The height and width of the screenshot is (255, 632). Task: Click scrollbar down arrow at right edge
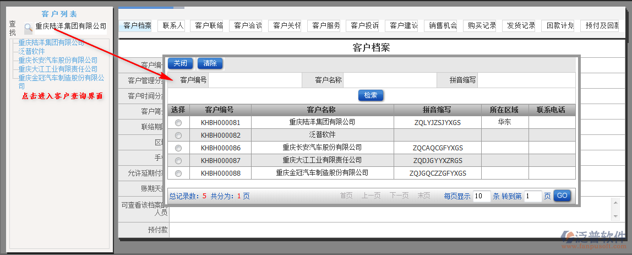(x=615, y=216)
